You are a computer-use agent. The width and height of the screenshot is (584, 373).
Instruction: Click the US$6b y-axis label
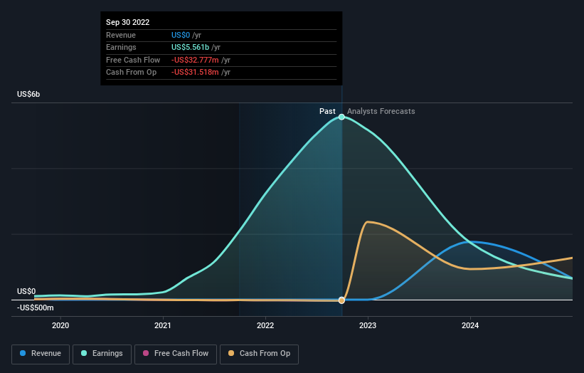[x=28, y=94]
